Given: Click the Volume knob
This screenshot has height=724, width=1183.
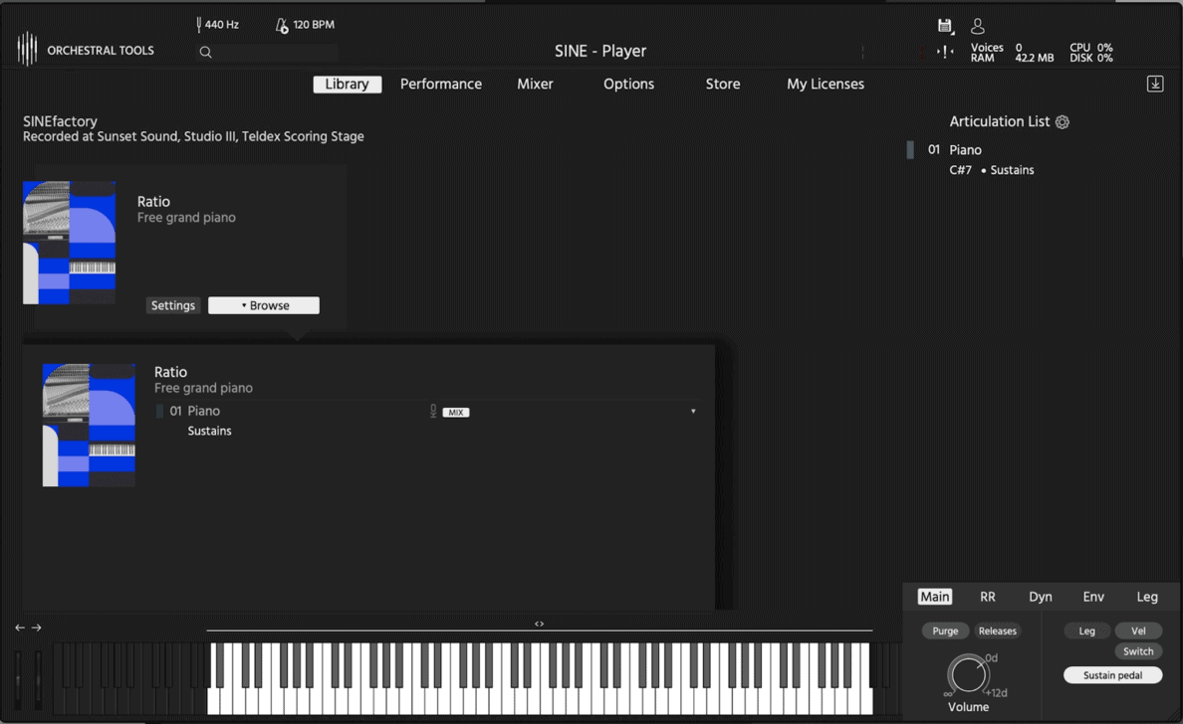Looking at the screenshot, I should point(967,674).
